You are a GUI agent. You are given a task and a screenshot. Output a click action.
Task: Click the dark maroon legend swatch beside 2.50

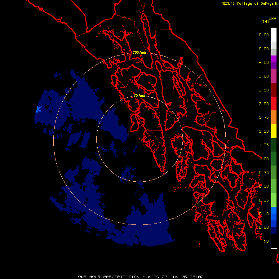point(274,90)
